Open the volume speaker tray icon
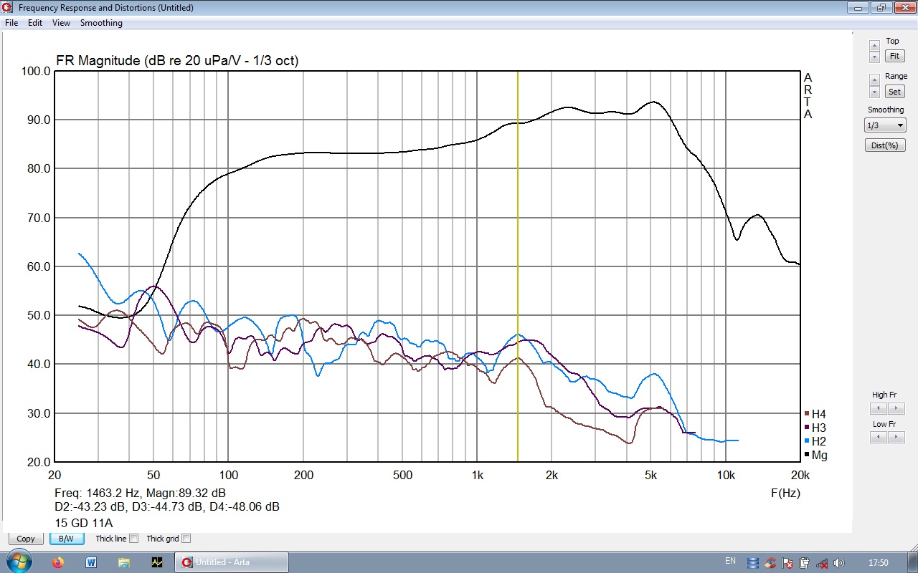918x573 pixels. 839,562
